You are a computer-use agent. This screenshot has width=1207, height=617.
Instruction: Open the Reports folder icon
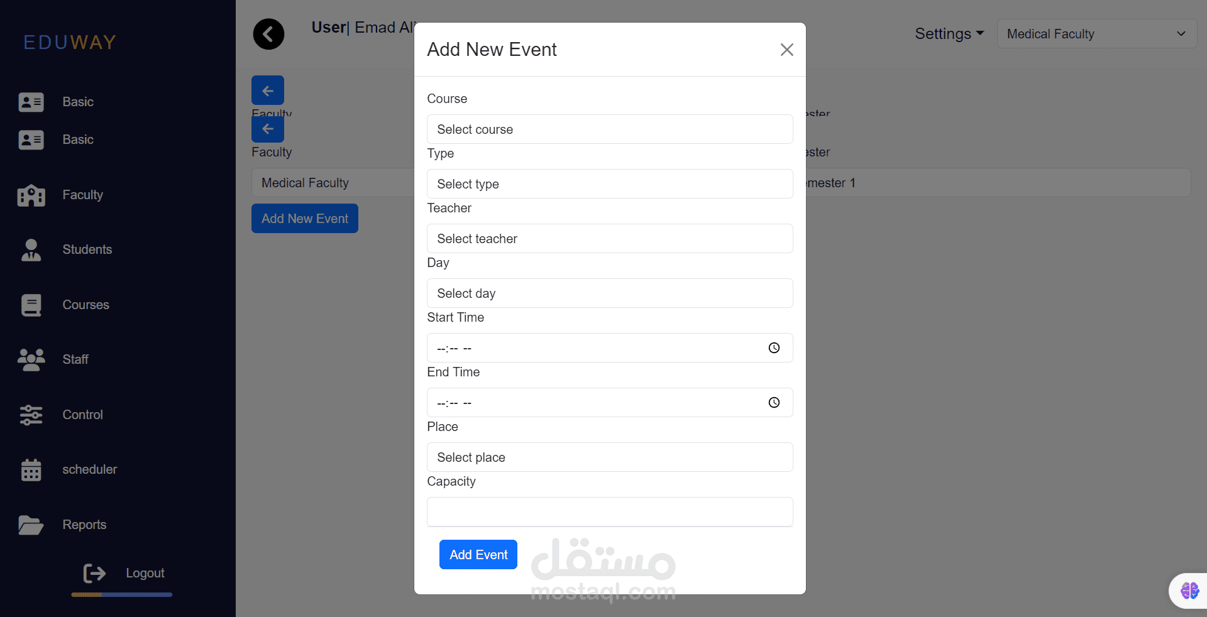coord(31,525)
